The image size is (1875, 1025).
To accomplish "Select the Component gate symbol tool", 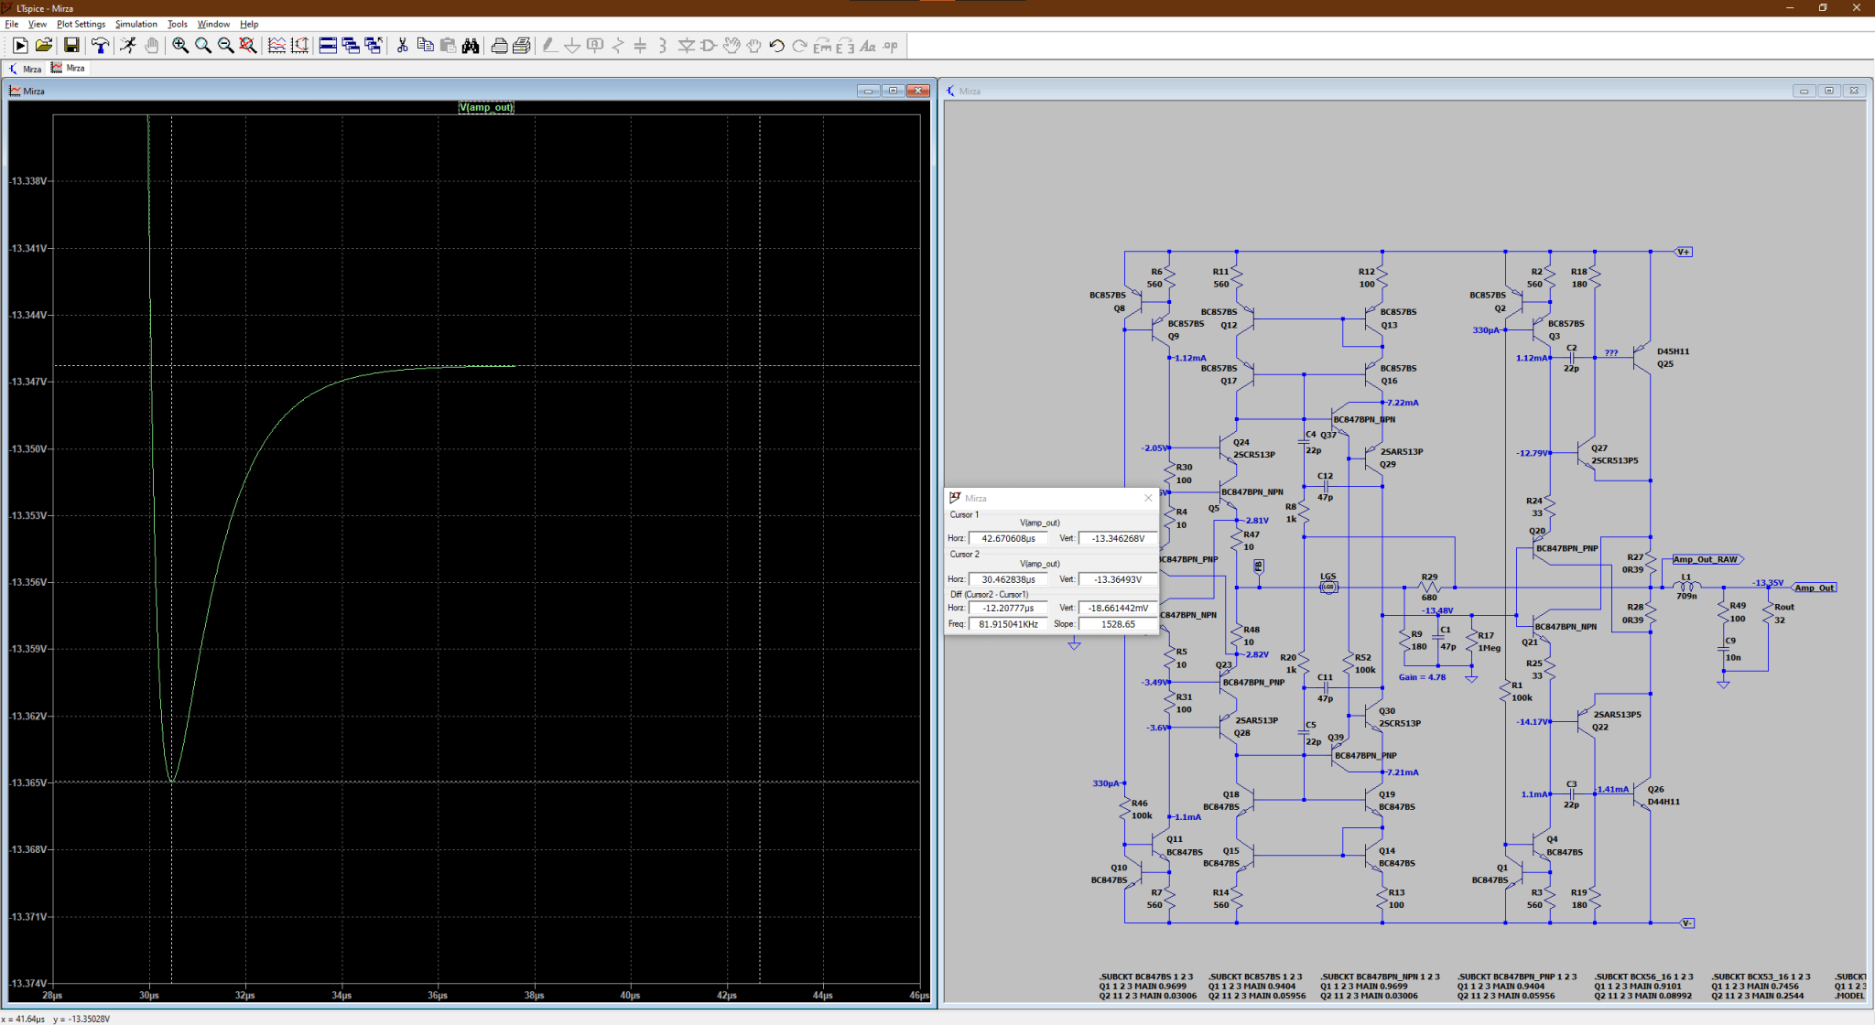I will pos(709,46).
